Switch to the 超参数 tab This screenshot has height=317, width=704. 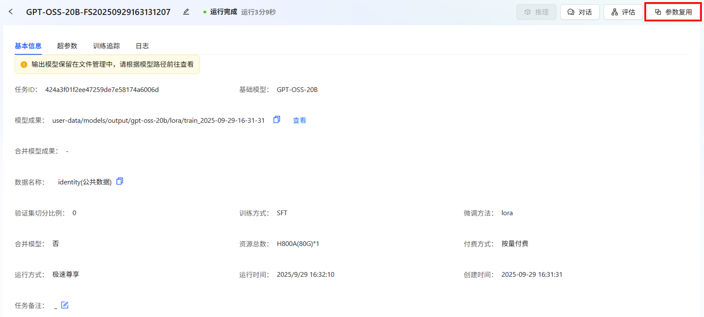point(67,46)
